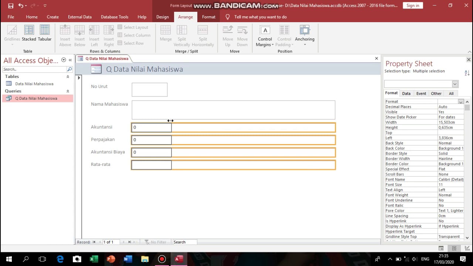Click Move Down
Viewport: 473px width, 266px height.
[242, 36]
